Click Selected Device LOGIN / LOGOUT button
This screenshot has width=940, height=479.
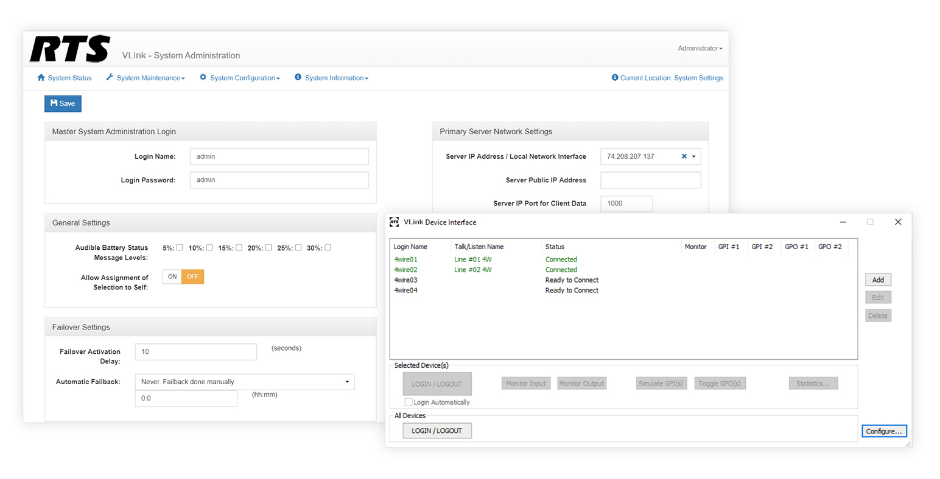click(437, 384)
